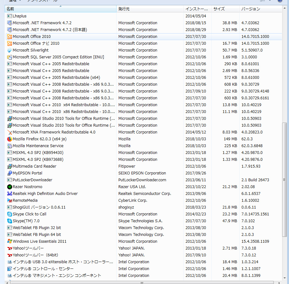Click the version value 9.0.30729.4148
Screen dimensions: 289x284
(255, 91)
